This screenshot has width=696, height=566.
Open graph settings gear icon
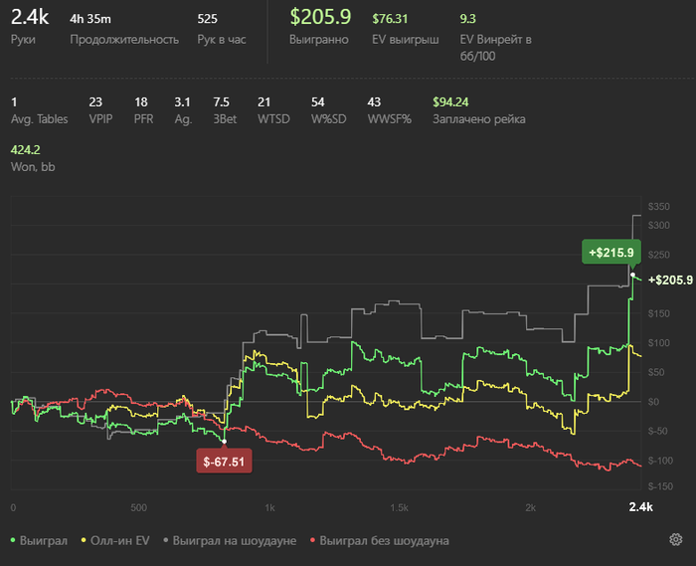click(x=674, y=540)
